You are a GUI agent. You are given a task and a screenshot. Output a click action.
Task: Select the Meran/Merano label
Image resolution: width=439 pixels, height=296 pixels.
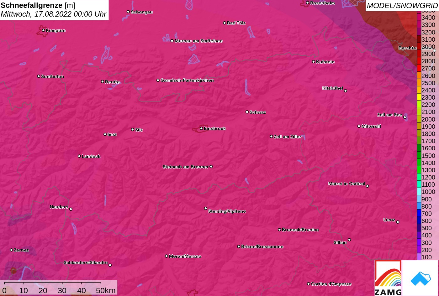click(185, 256)
